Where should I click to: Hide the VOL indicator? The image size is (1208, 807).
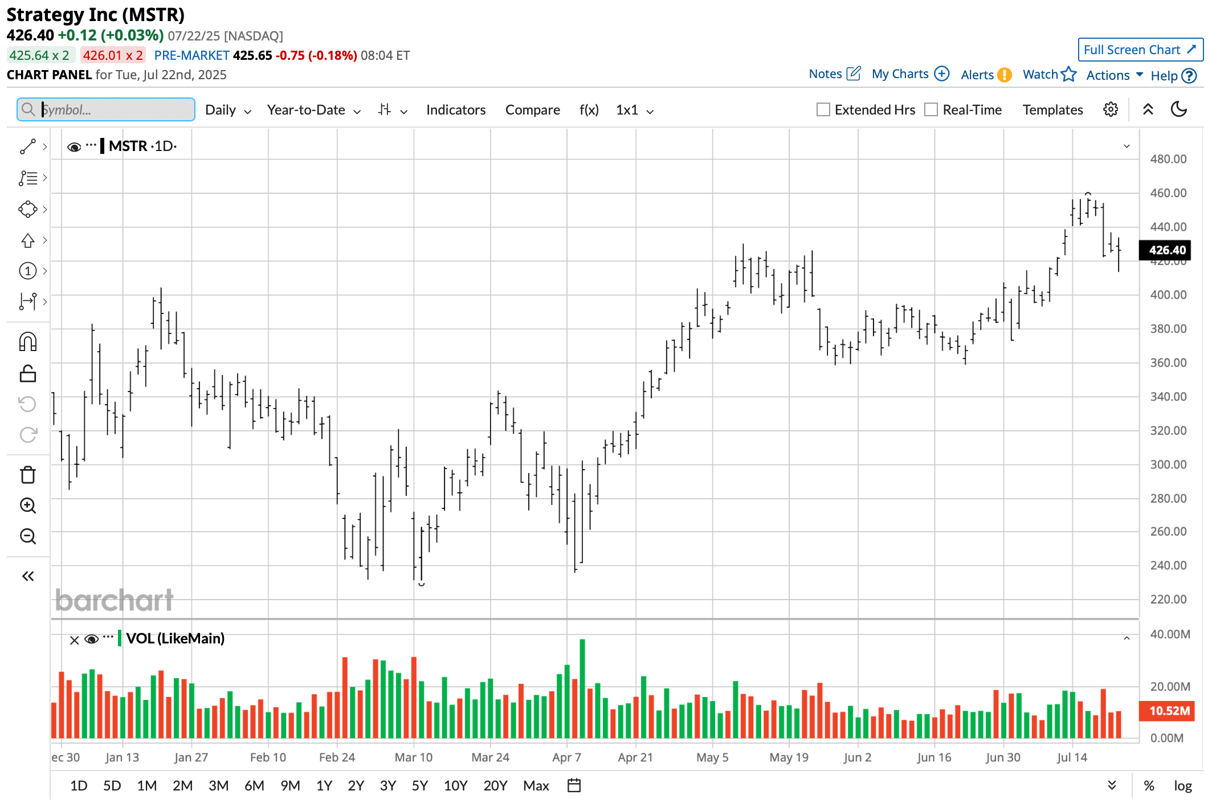pos(91,639)
